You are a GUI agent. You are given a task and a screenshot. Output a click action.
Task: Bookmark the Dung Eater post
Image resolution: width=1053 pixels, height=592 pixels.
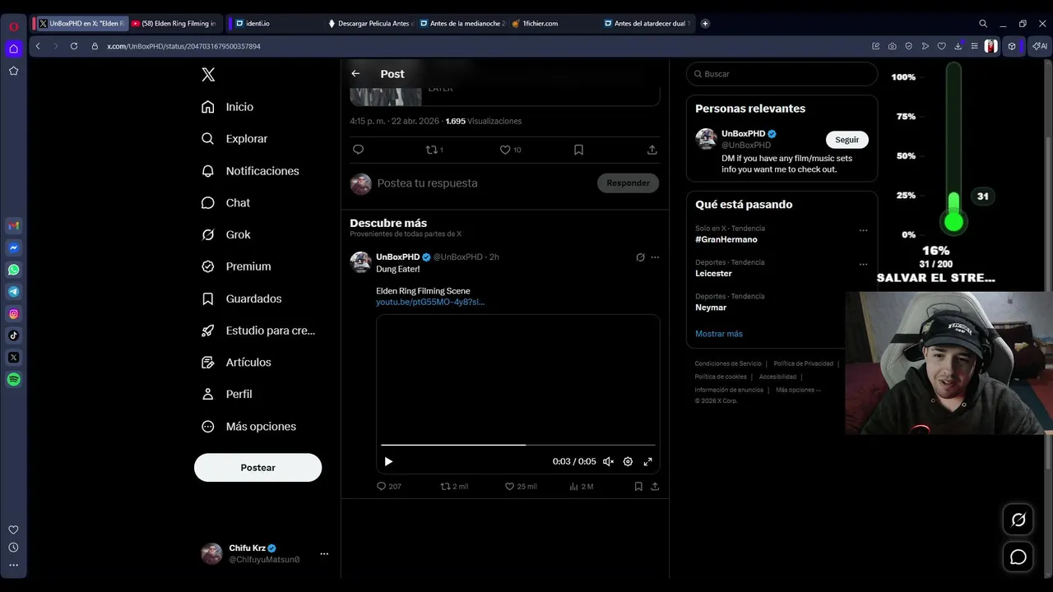(x=638, y=486)
